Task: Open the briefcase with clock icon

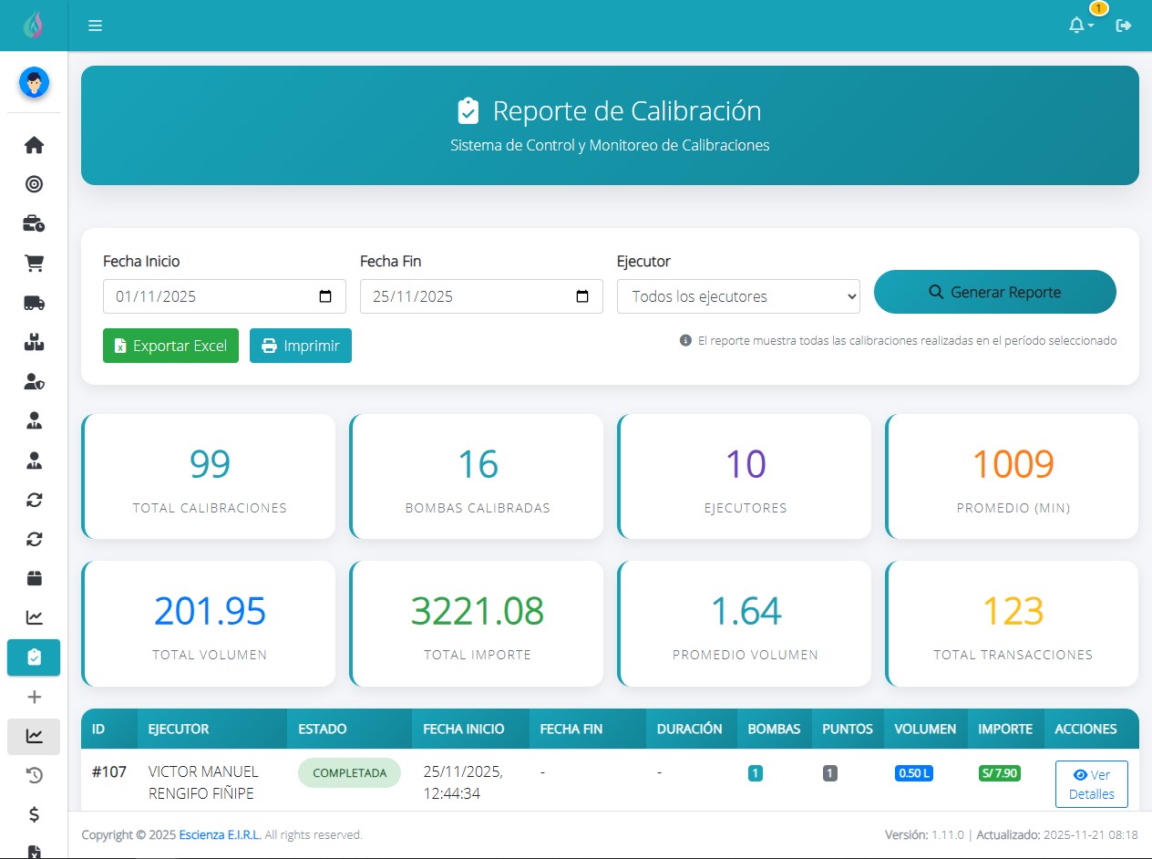Action: click(34, 224)
